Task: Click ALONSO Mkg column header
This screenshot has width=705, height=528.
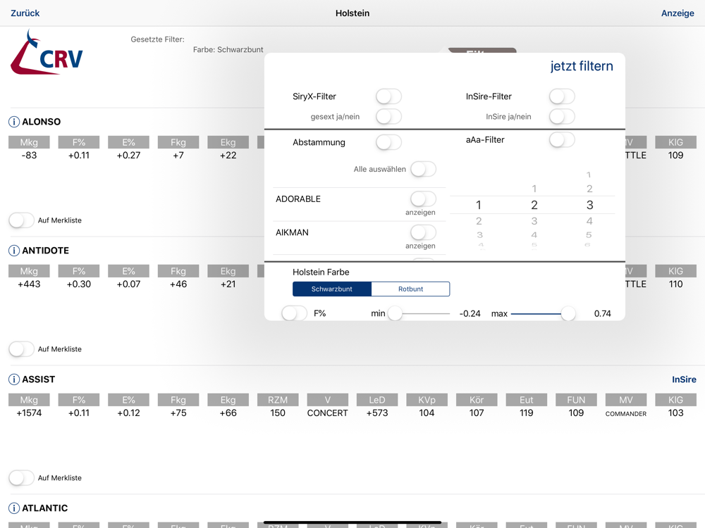Action: pyautogui.click(x=29, y=142)
